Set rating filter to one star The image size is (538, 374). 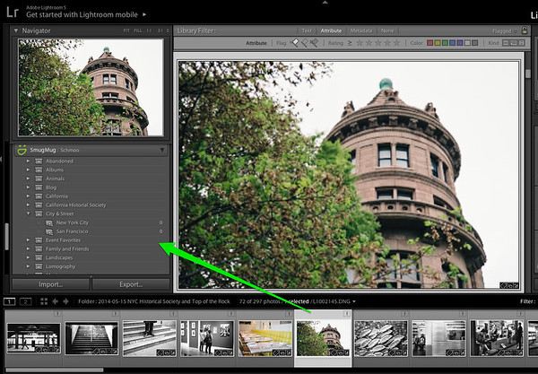tap(360, 43)
